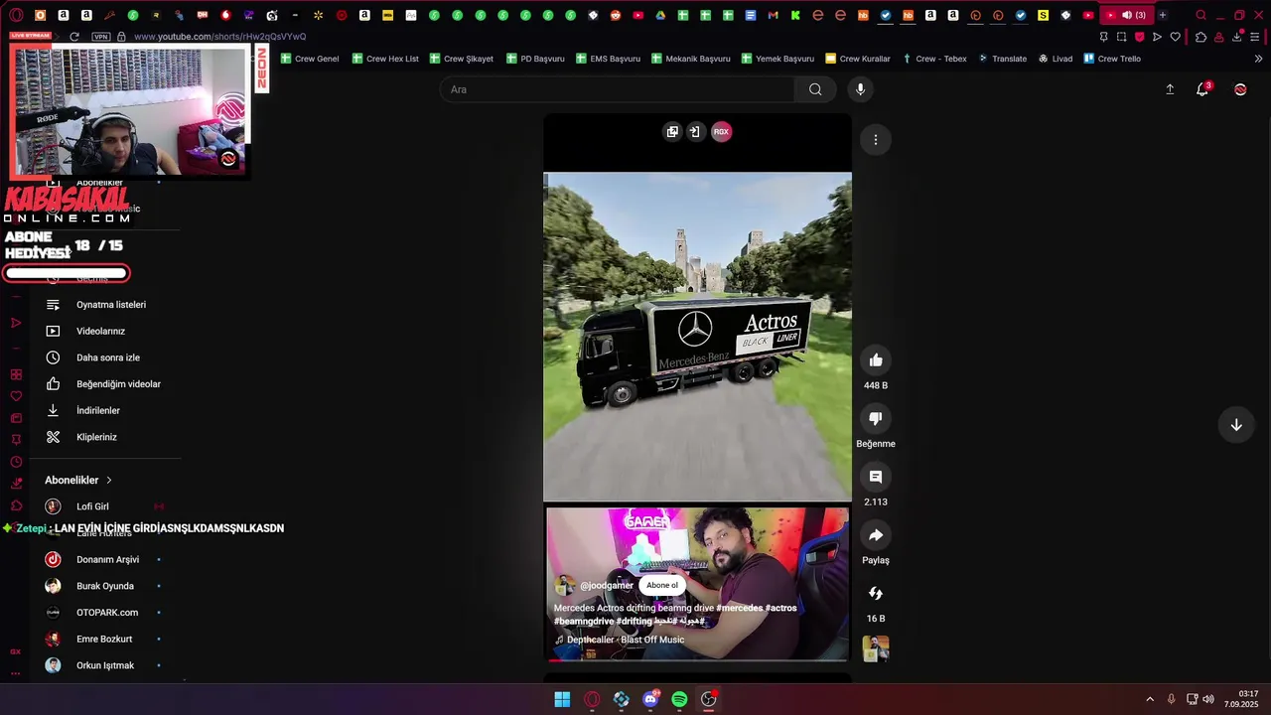1271x715 pixels.
Task: Open the Opera sidebar history clock icon
Action: 16,463
